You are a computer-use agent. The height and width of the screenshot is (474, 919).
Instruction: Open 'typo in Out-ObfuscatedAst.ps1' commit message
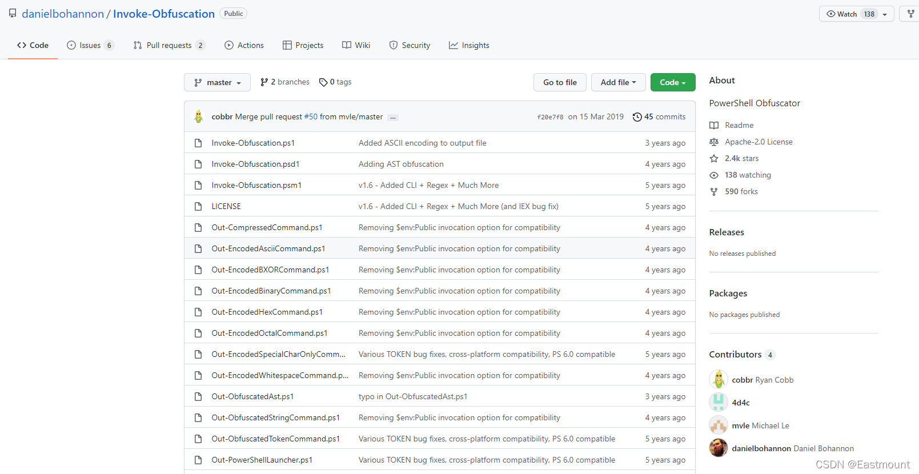pyautogui.click(x=413, y=396)
